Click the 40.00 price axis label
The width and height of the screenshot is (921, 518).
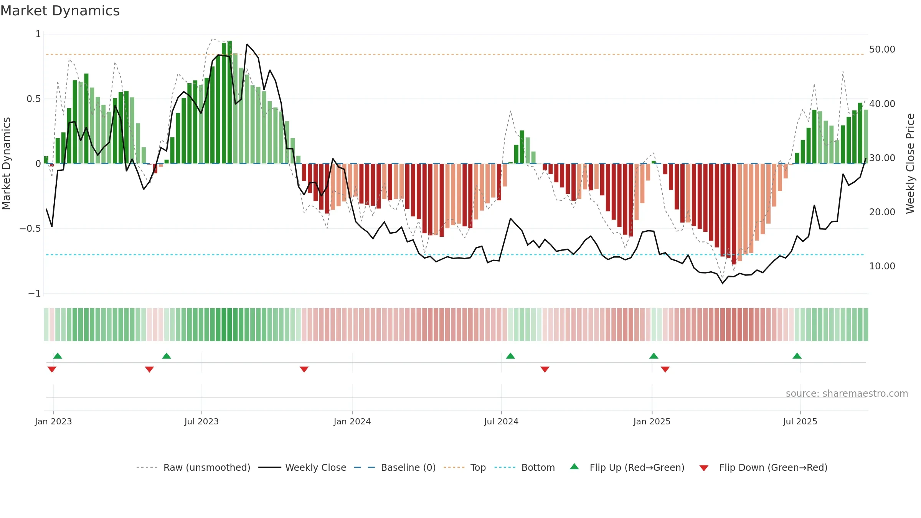tap(882, 104)
